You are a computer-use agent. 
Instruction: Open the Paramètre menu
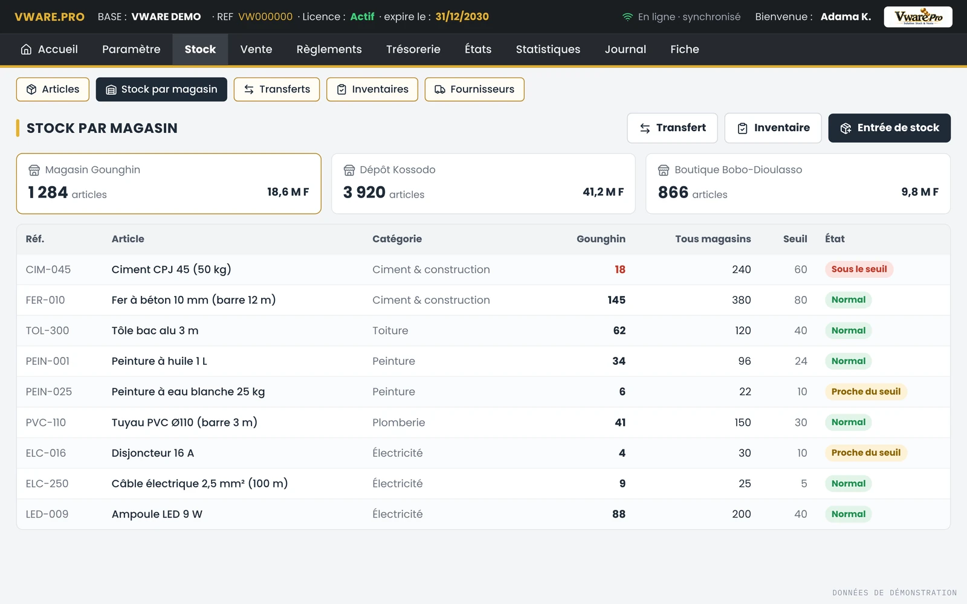131,50
